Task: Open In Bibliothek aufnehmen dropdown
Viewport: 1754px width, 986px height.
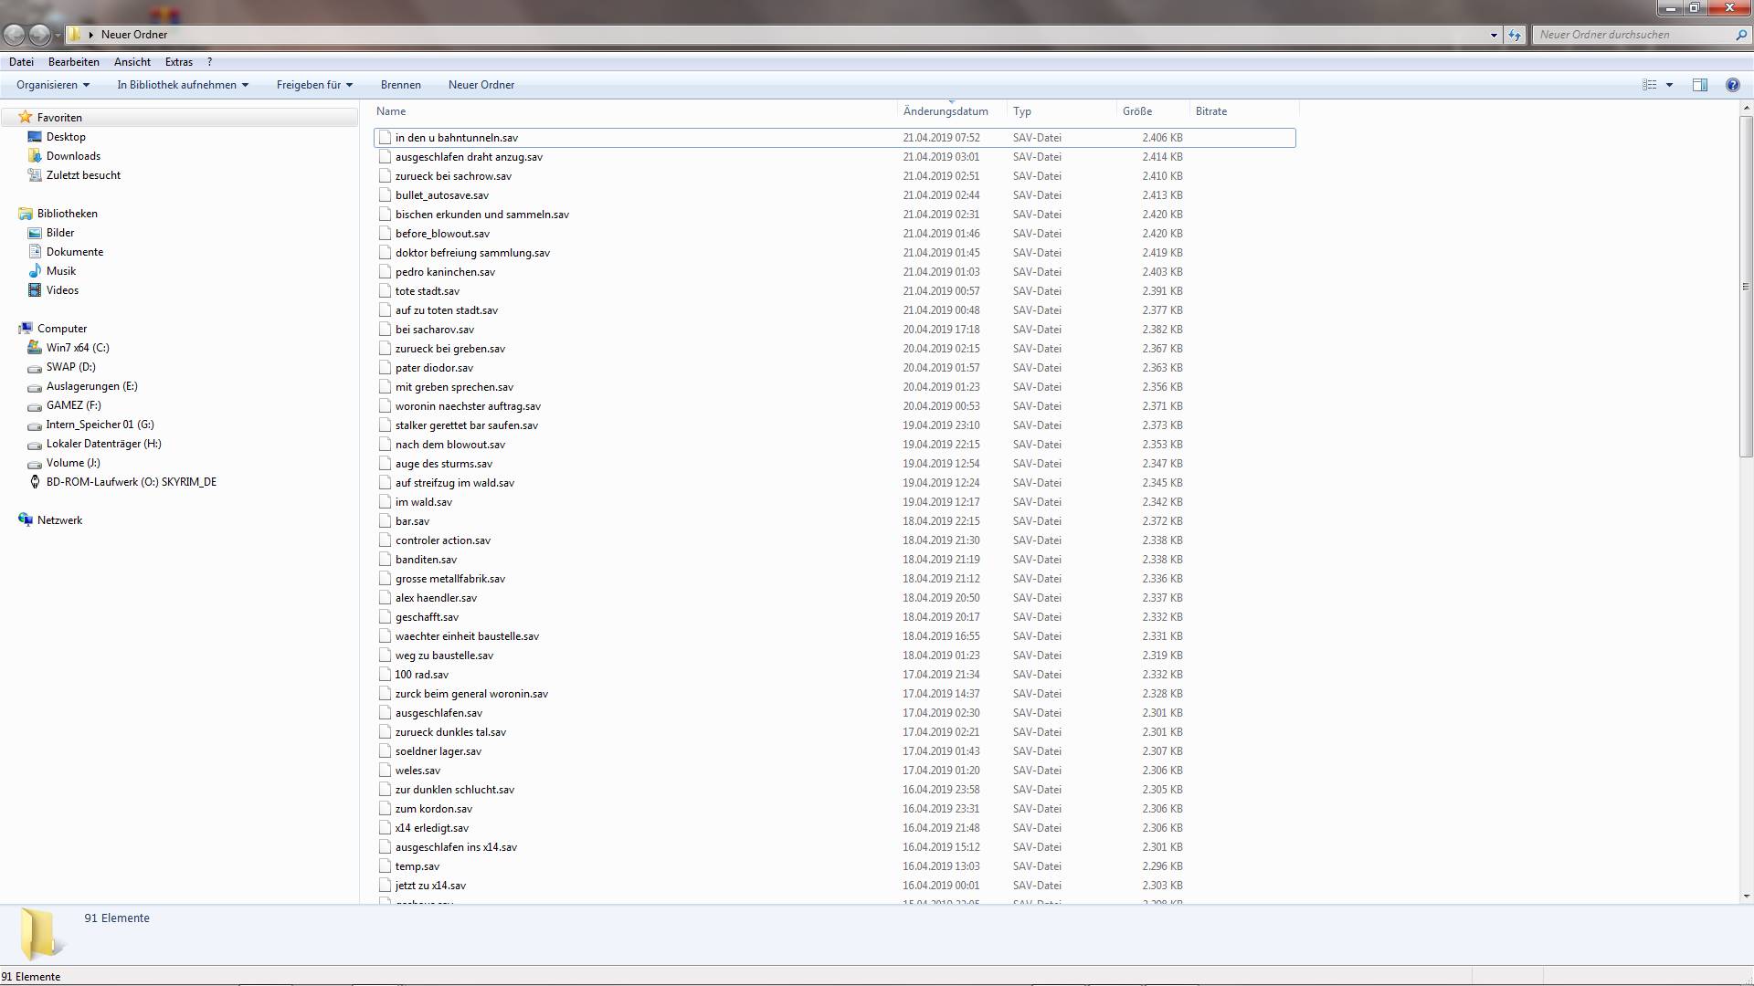Action: point(182,85)
